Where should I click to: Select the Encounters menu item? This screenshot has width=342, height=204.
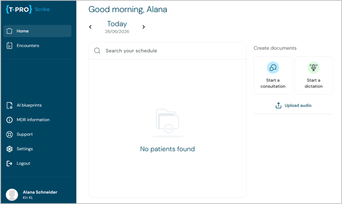(37, 45)
